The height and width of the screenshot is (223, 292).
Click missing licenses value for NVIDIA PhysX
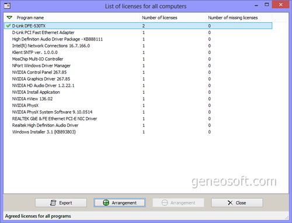tap(210, 105)
